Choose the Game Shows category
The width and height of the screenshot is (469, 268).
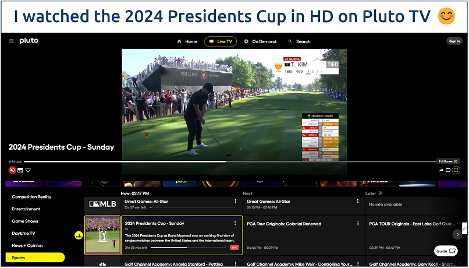pyautogui.click(x=25, y=221)
